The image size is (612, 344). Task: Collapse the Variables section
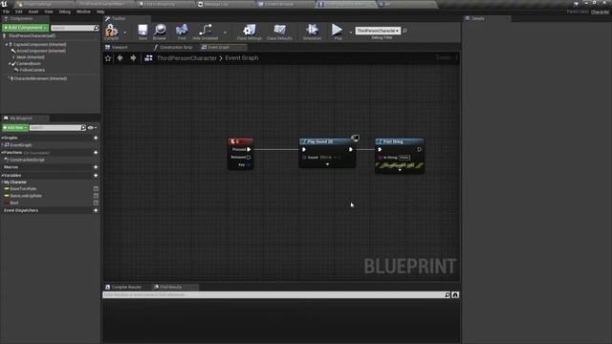point(2,176)
